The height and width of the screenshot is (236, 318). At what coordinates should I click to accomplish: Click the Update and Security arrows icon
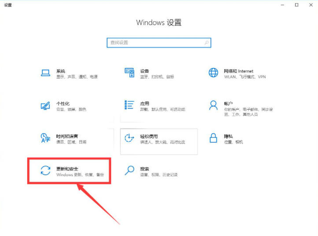click(45, 171)
